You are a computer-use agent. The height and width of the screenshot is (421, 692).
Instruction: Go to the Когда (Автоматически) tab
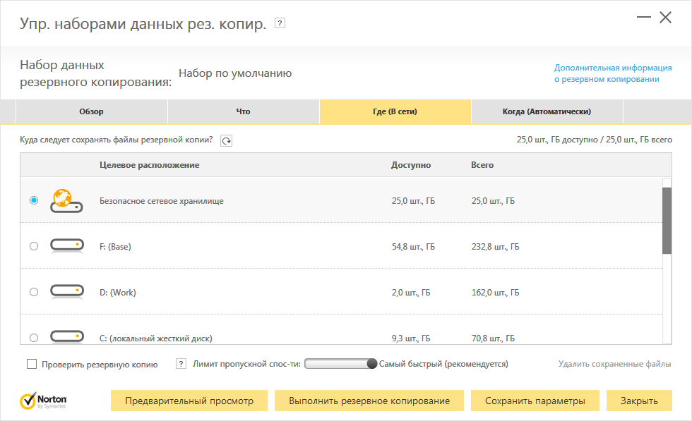click(547, 111)
